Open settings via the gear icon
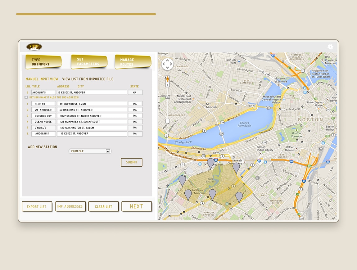The width and height of the screenshot is (357, 270). [x=330, y=47]
